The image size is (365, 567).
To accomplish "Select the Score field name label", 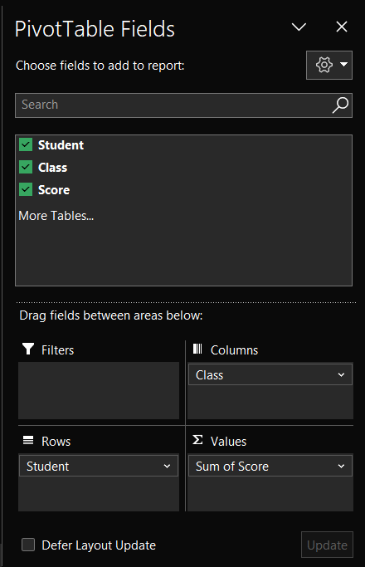I will click(54, 190).
